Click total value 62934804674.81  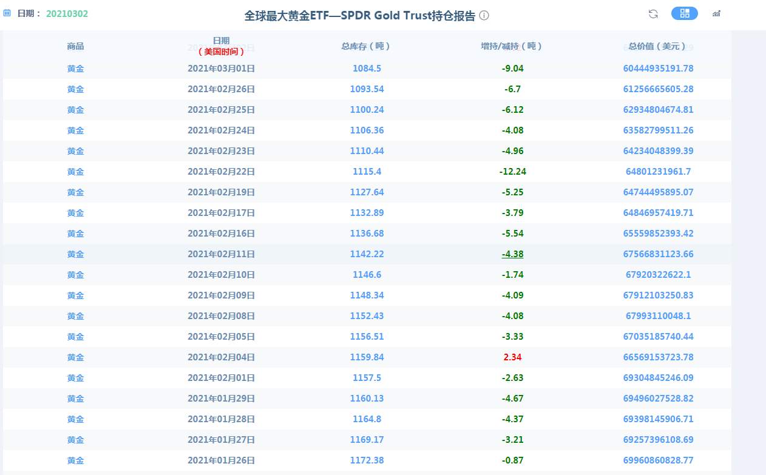pyautogui.click(x=658, y=110)
